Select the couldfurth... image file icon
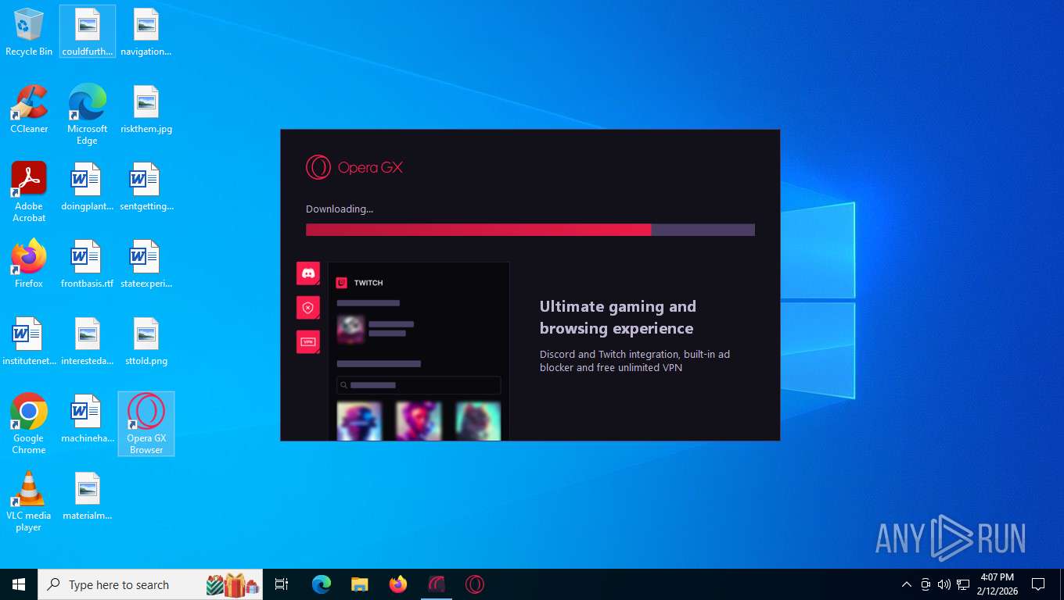 (x=88, y=32)
